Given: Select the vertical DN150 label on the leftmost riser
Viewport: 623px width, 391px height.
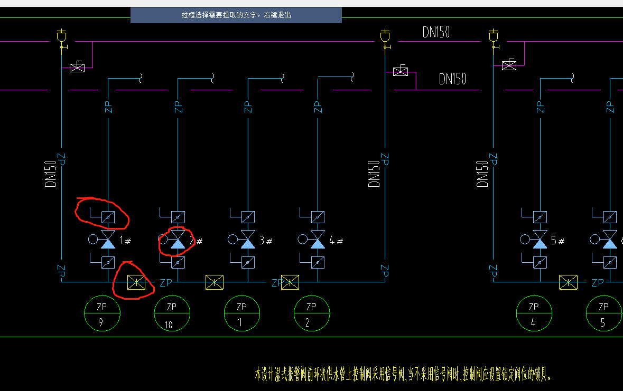Looking at the screenshot, I should pos(50,174).
